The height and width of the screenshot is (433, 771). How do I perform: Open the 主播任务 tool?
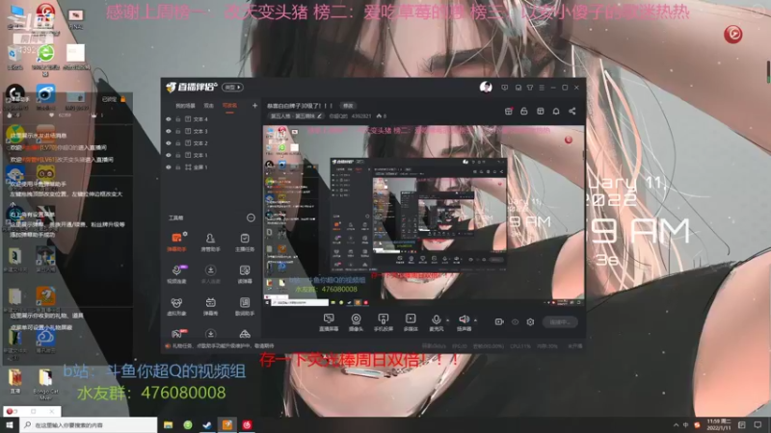point(245,242)
